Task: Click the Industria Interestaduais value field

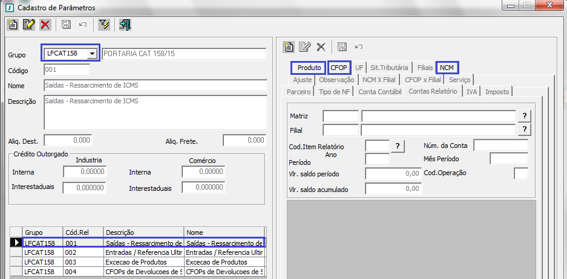Action: tap(84, 188)
